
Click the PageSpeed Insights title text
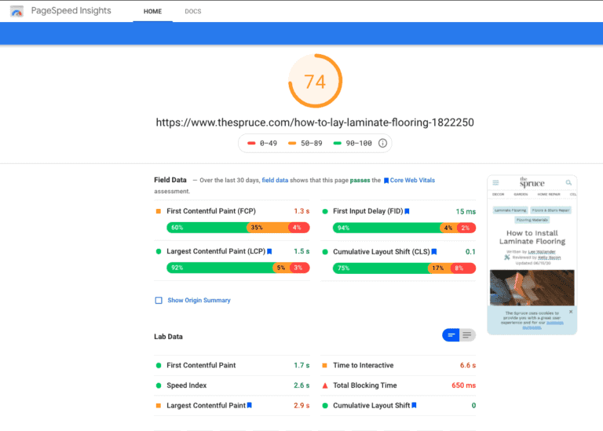[71, 11]
